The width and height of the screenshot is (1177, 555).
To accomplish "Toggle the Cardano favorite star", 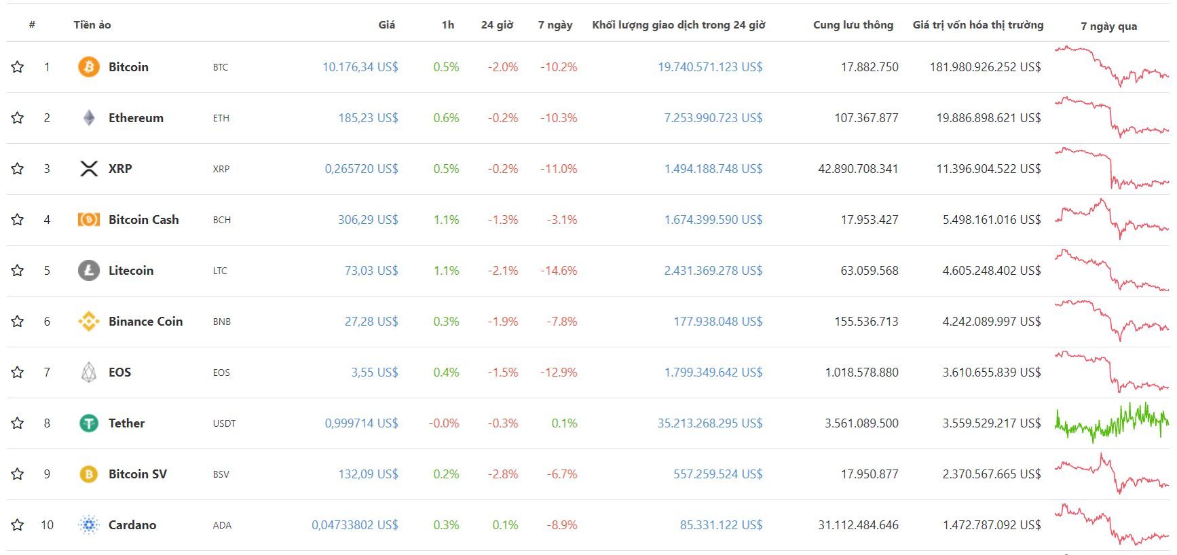I will pyautogui.click(x=18, y=524).
